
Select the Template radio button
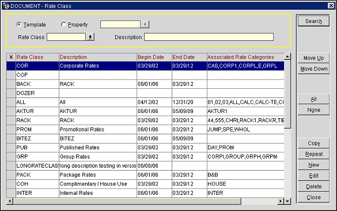(x=19, y=25)
